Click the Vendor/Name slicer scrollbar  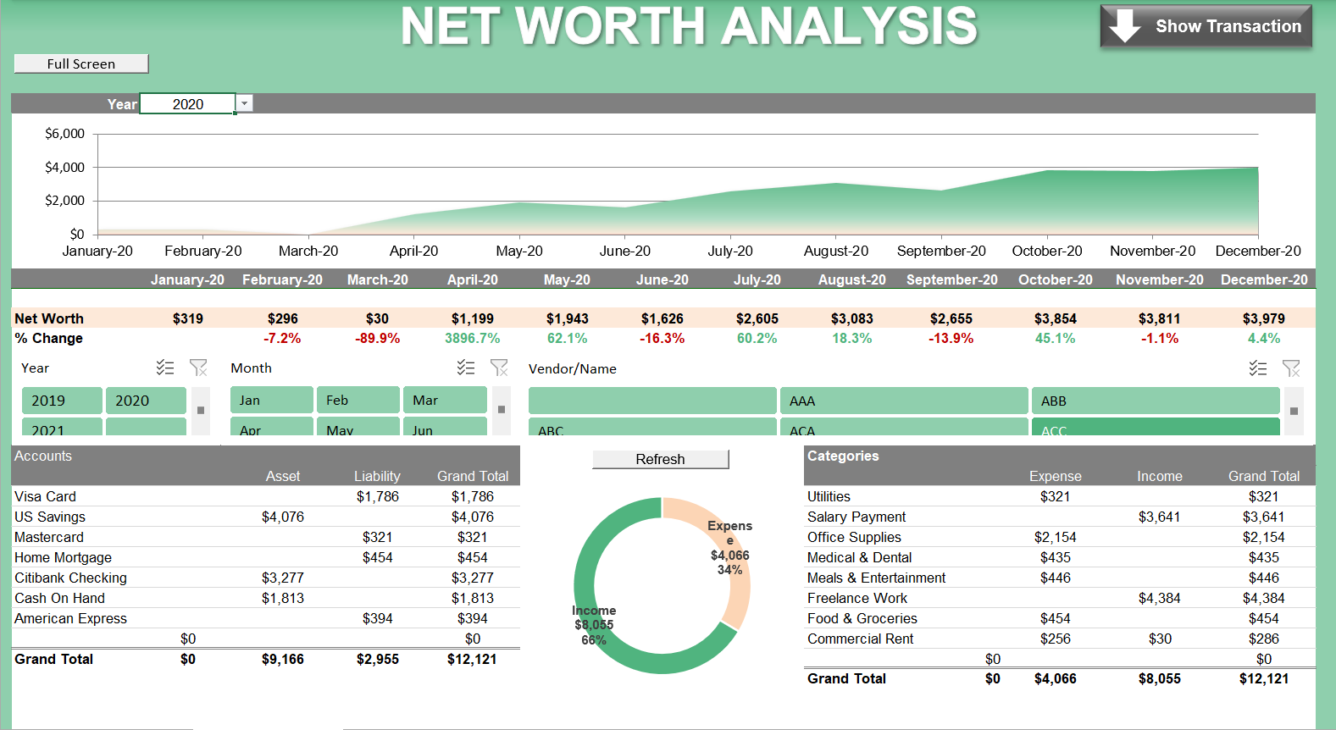click(x=1294, y=411)
